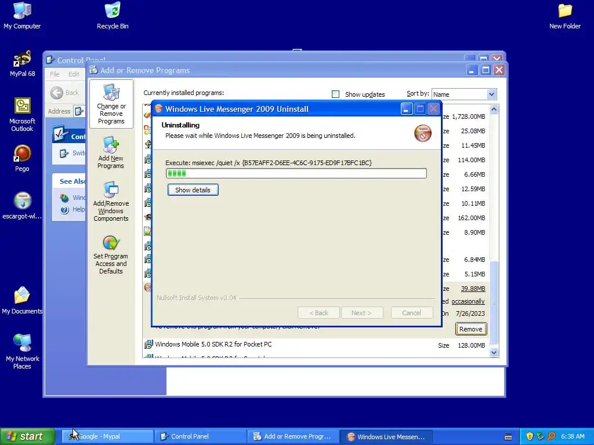Screen dimensions: 594x445
Task: Click the 162.00MB size value
Action: click(471, 218)
